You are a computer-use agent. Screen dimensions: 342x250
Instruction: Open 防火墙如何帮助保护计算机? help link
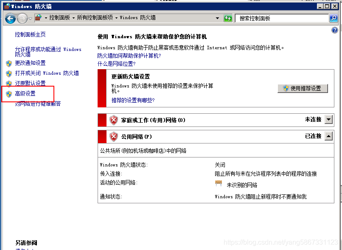click(129, 56)
